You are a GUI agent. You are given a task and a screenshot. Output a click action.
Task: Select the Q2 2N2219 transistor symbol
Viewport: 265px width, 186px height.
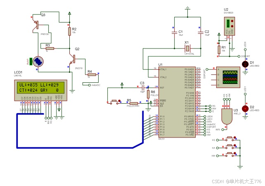73,59
